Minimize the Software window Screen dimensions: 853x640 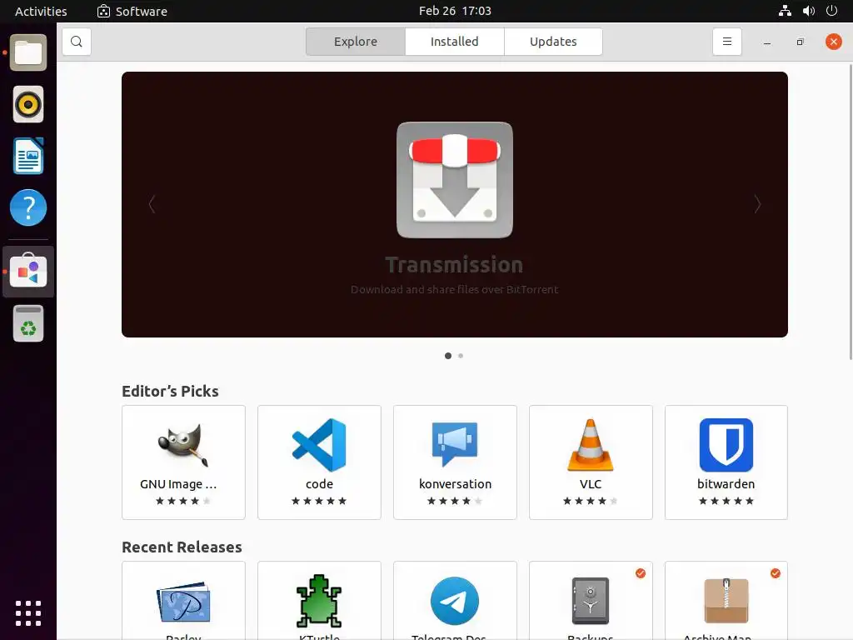pos(767,42)
